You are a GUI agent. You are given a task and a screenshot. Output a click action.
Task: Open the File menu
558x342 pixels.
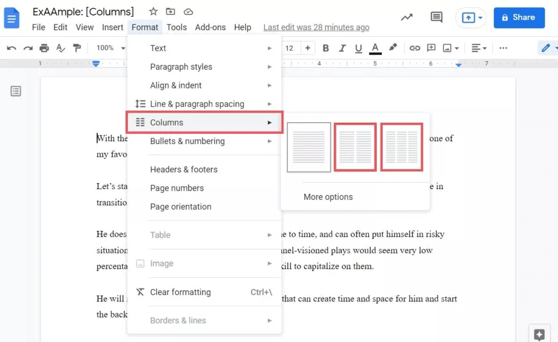click(39, 27)
